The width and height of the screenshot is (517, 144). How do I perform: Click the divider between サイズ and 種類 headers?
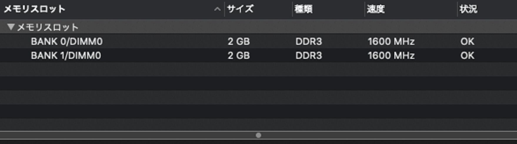[x=292, y=9]
